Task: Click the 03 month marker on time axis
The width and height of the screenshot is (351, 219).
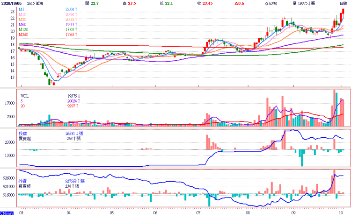Action: tap(22, 212)
